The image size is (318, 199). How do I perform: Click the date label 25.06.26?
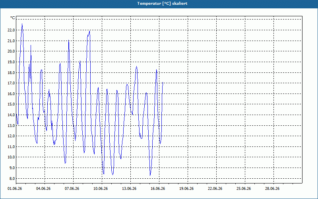244,189
